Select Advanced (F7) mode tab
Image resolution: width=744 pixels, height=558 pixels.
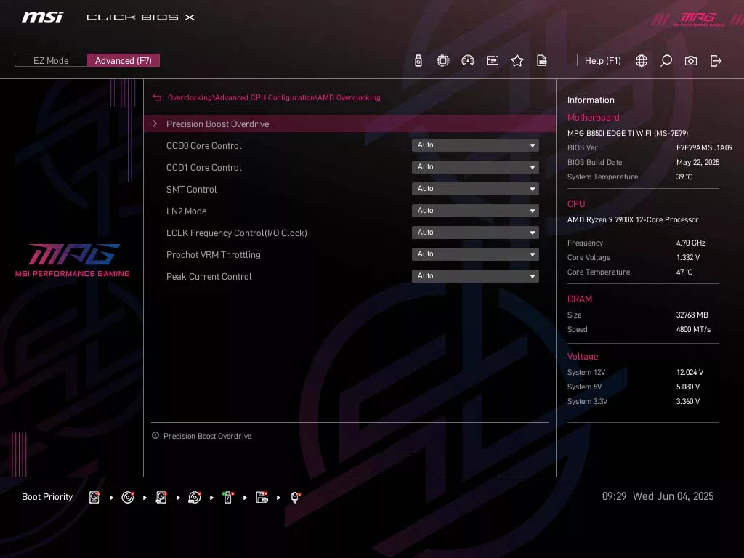point(124,61)
